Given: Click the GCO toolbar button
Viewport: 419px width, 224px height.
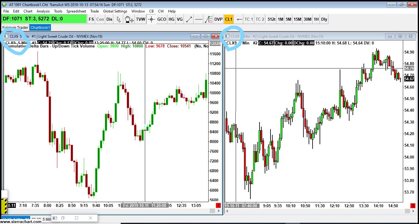Looking at the screenshot, I should [162, 19].
